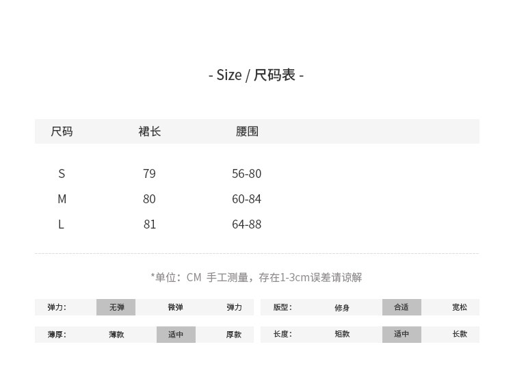Select the 修身 fit option

click(342, 308)
